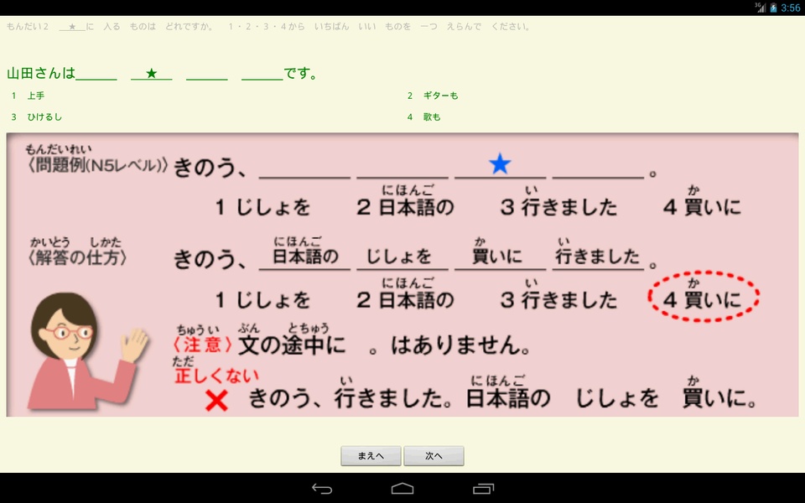Screen dimensions: 805x503
Task: Tap the 3G signal strength icon
Action: point(761,8)
